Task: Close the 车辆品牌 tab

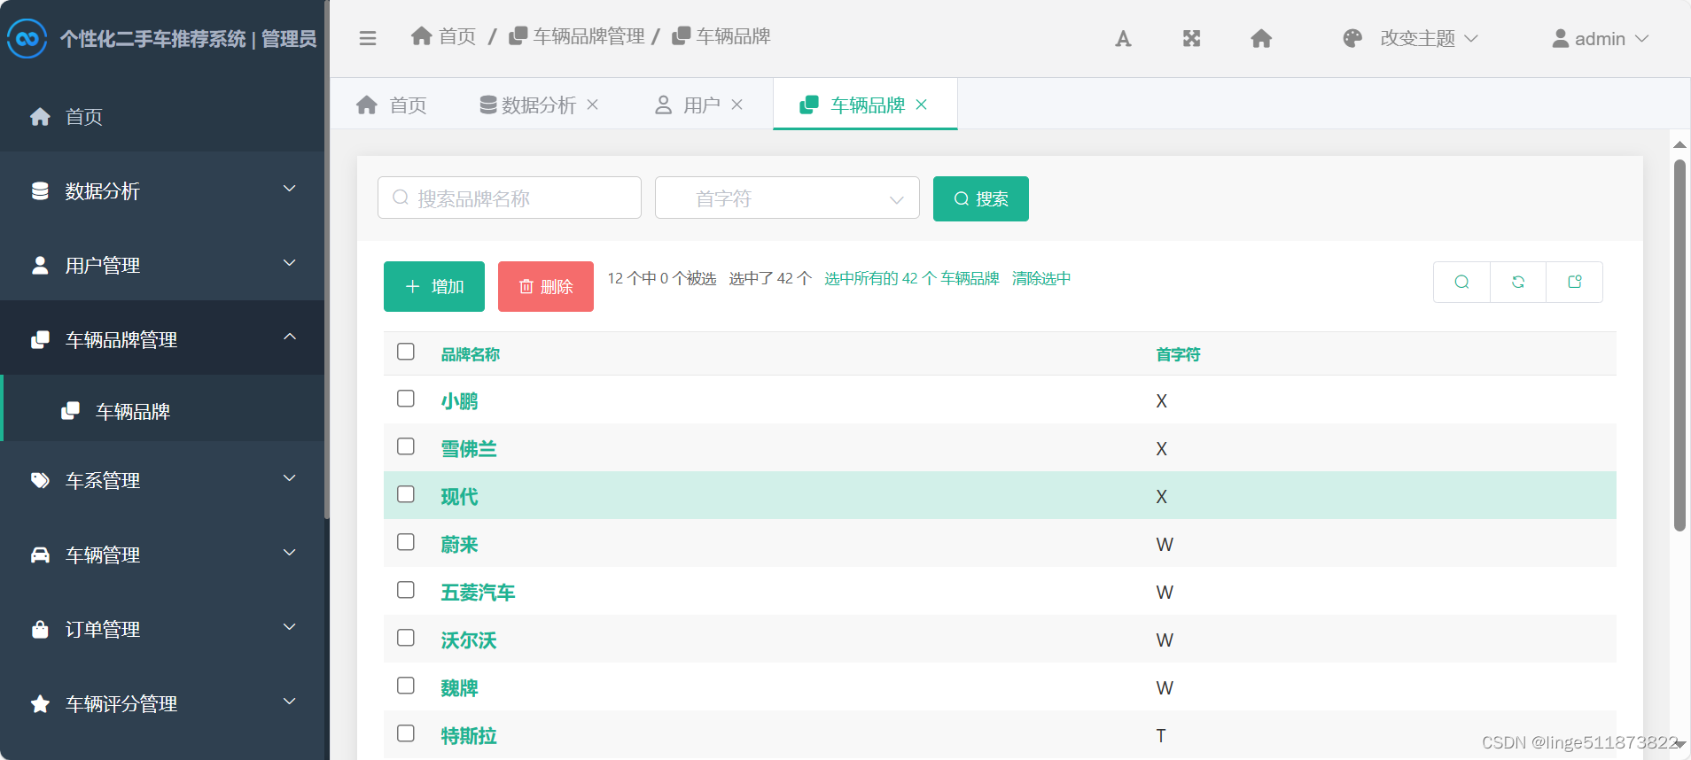Action: coord(922,105)
